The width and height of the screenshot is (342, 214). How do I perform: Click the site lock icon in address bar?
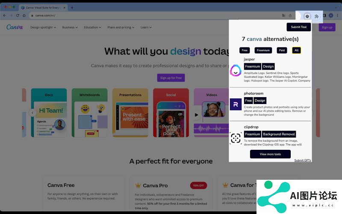(32, 15)
